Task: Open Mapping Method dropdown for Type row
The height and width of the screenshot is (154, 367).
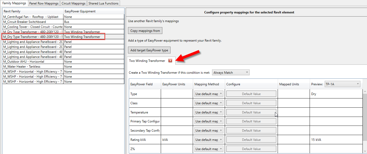Action: click(x=209, y=94)
